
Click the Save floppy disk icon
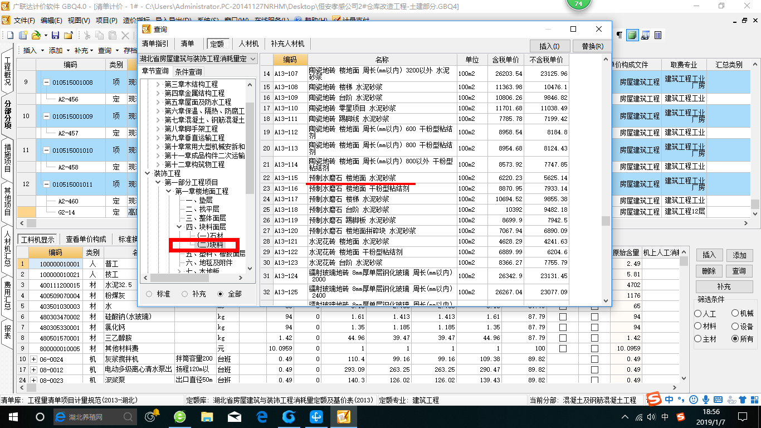click(x=55, y=35)
